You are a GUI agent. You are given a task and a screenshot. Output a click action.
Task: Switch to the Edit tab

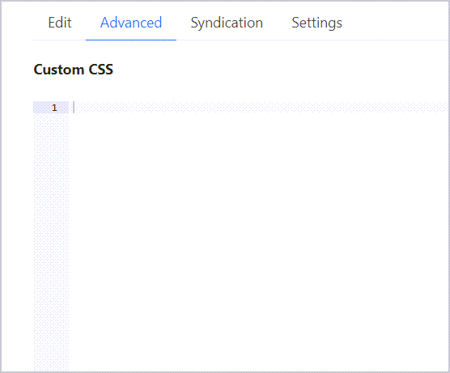[60, 23]
